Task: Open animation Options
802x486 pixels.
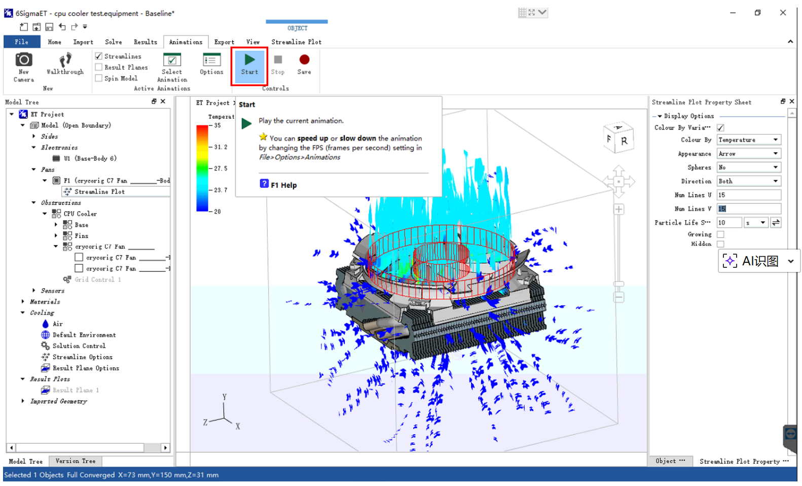Action: [x=211, y=61]
